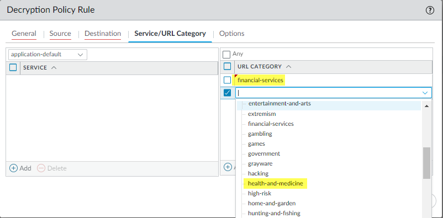This screenshot has height=218, width=443.
Task: Choose financial-services in the dropdown list
Action: [x=271, y=124]
